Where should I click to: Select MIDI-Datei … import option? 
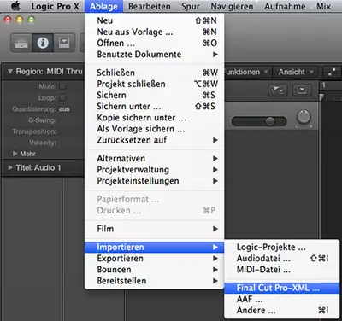click(x=282, y=270)
